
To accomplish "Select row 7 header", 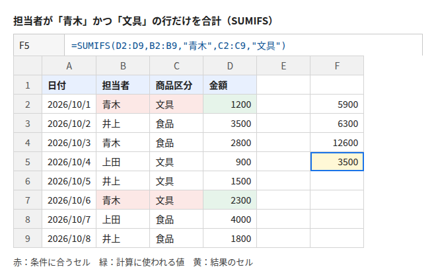I will pos(28,200).
